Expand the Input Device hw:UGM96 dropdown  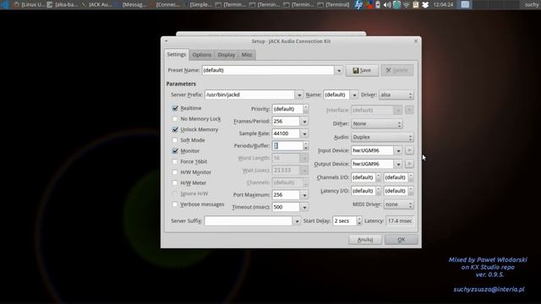398,150
